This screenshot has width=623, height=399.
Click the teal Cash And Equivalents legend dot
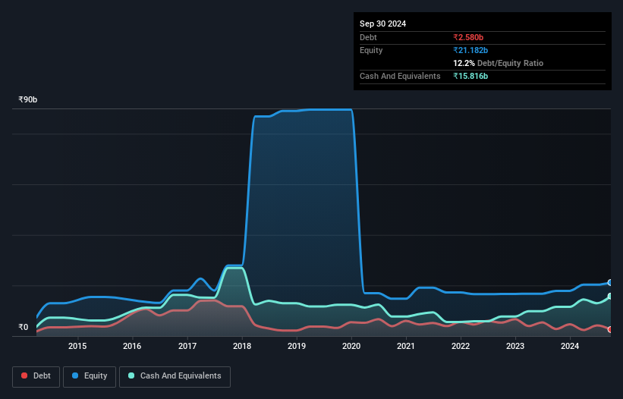[x=131, y=375]
